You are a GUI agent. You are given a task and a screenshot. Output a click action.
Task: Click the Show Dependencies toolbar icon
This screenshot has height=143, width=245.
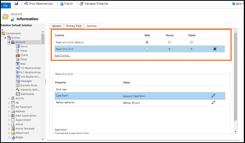(26, 4)
